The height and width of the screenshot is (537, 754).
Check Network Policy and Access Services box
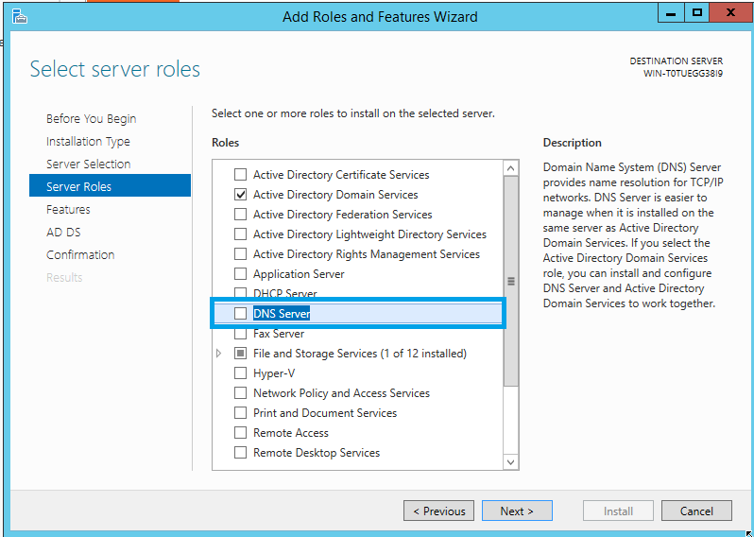point(240,393)
